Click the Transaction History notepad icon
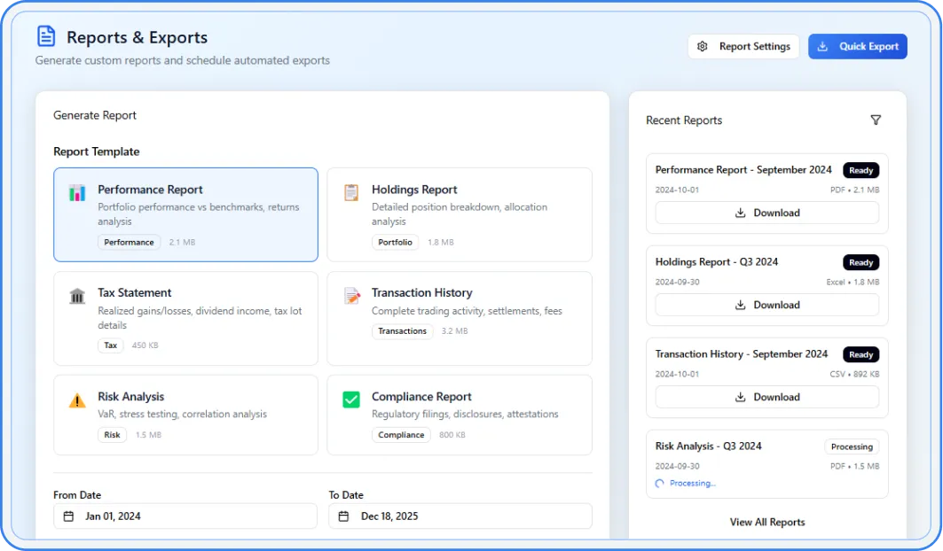 [351, 296]
